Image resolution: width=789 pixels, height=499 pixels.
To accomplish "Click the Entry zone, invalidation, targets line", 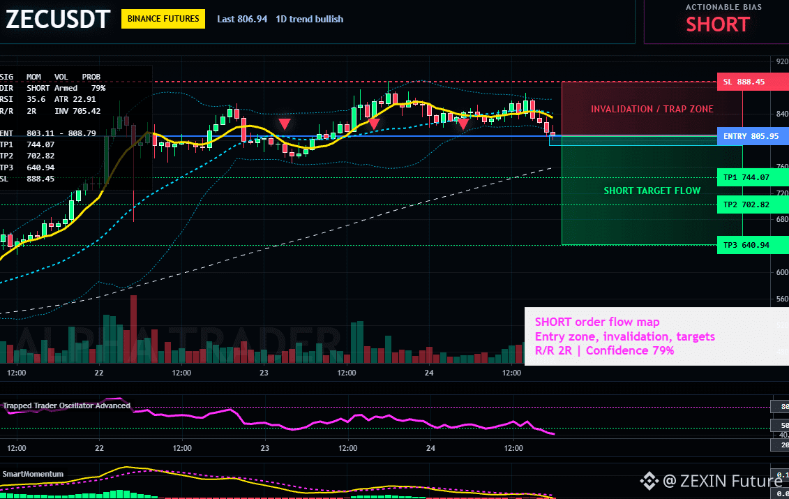I will click(x=624, y=336).
